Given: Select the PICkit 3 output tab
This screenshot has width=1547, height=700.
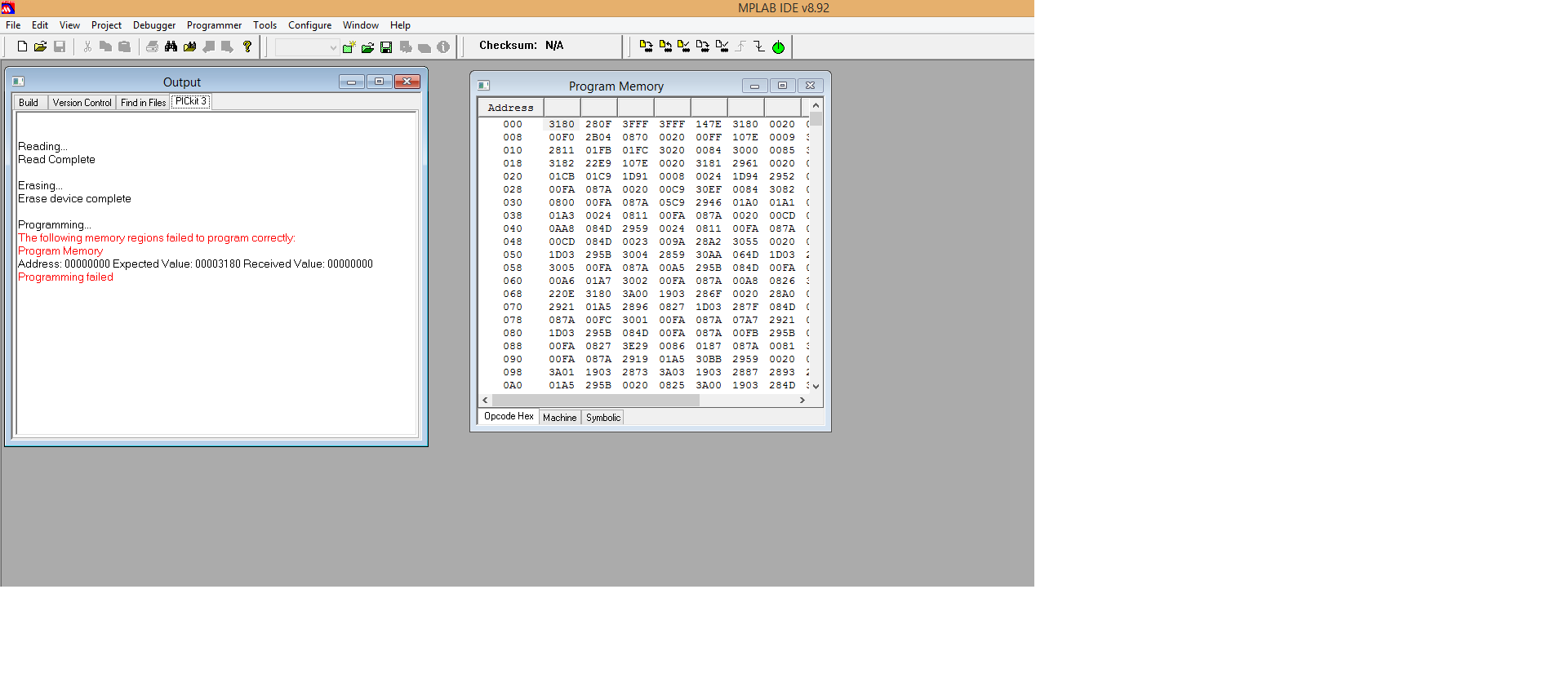Looking at the screenshot, I should 191,102.
